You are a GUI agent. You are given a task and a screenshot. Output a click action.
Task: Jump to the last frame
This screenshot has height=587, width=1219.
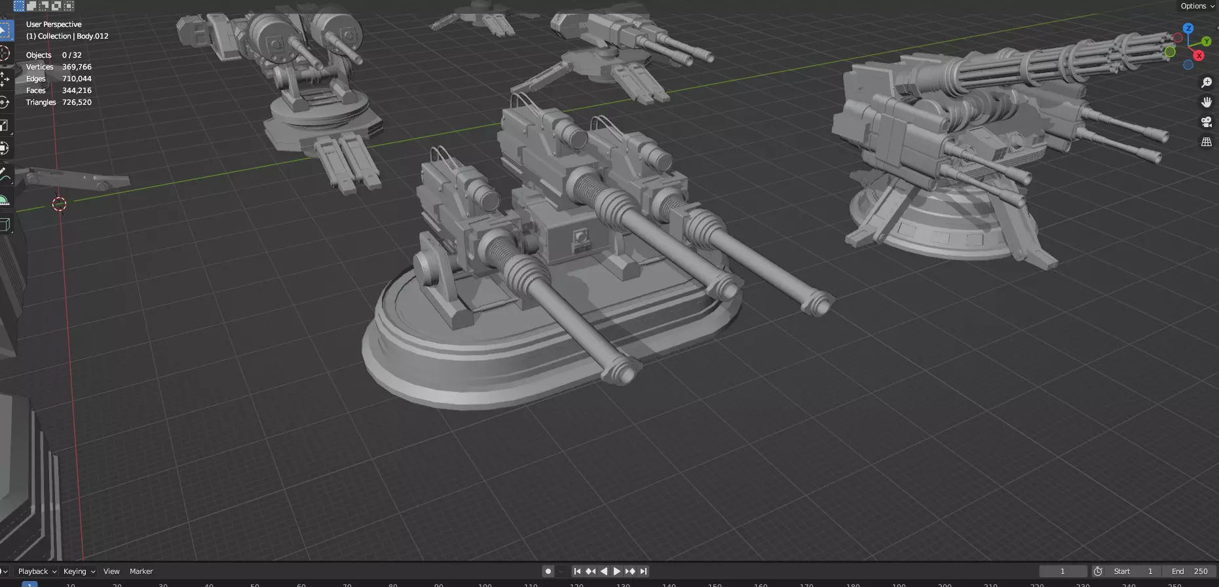pyautogui.click(x=643, y=571)
